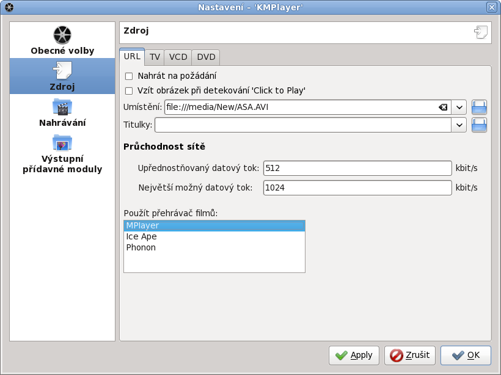Open Obecné volby settings section
This screenshot has width=501, height=375.
(62, 40)
